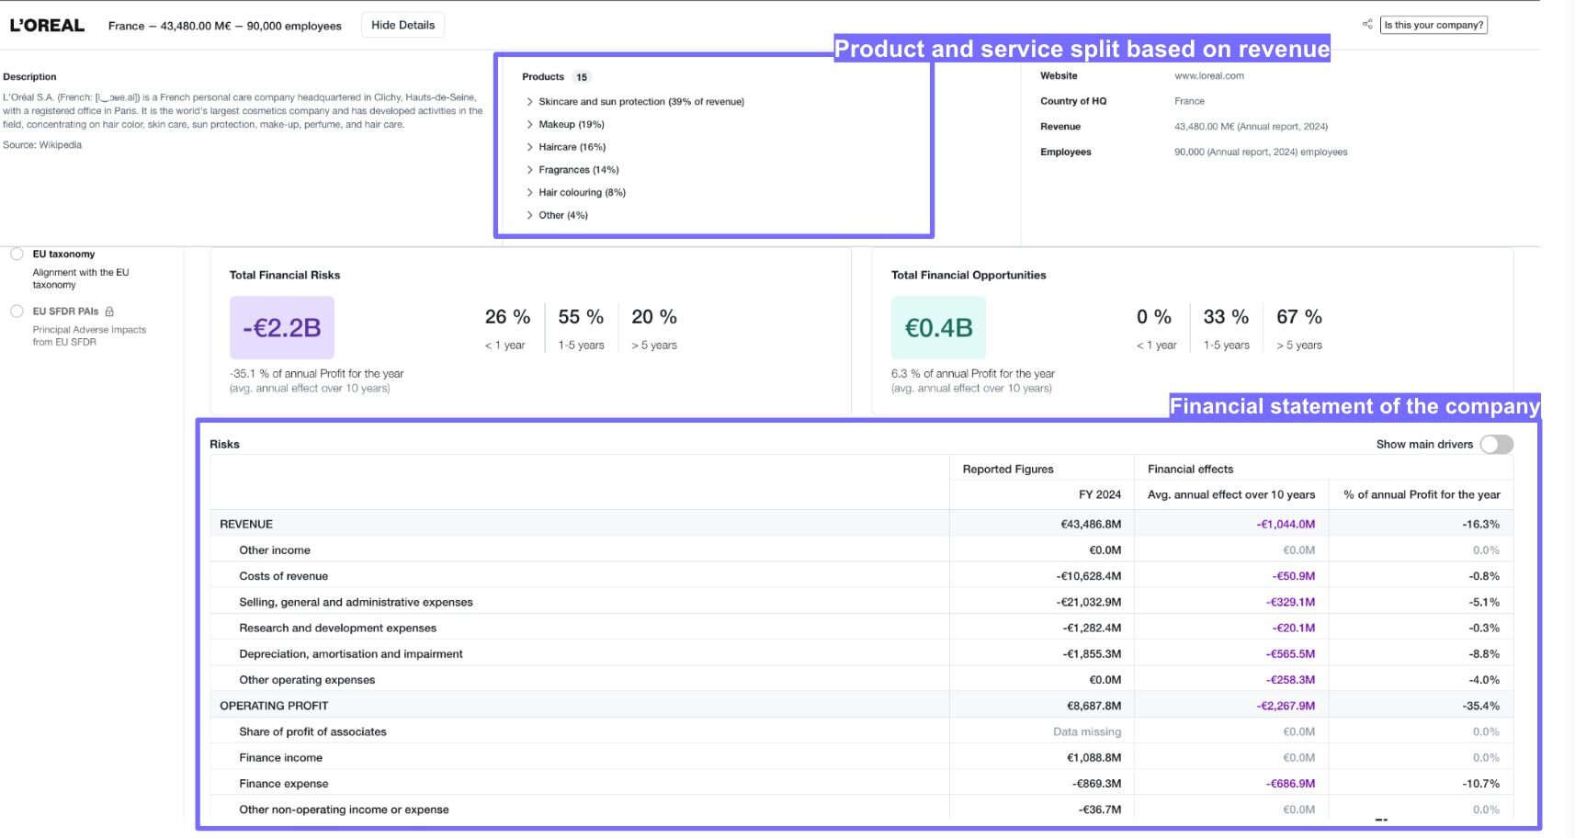The image size is (1575, 838).
Task: Click the costs of revenue value -€10,628.4M
Action: coord(1089,576)
